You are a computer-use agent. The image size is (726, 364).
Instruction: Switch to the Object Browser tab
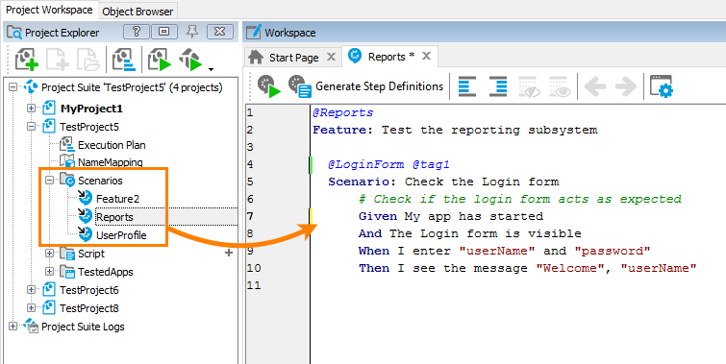tap(138, 12)
